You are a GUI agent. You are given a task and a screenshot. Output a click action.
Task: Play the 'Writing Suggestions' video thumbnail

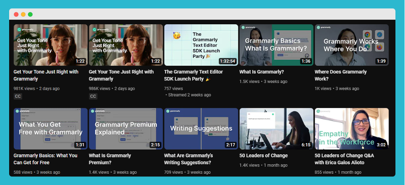(x=201, y=128)
